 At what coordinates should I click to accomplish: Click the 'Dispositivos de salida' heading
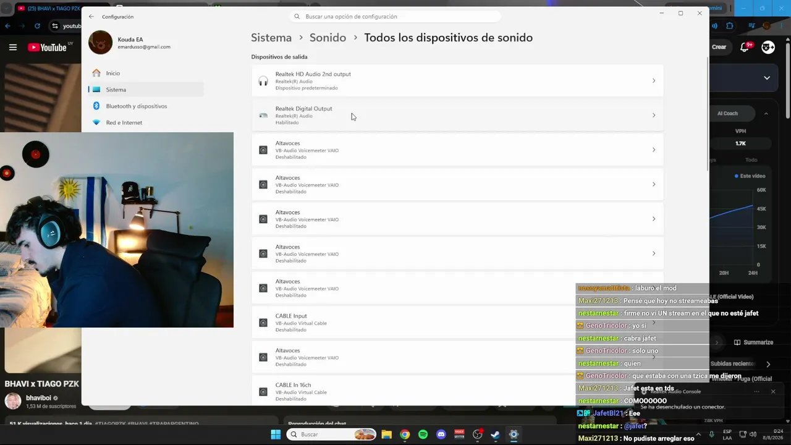click(279, 57)
